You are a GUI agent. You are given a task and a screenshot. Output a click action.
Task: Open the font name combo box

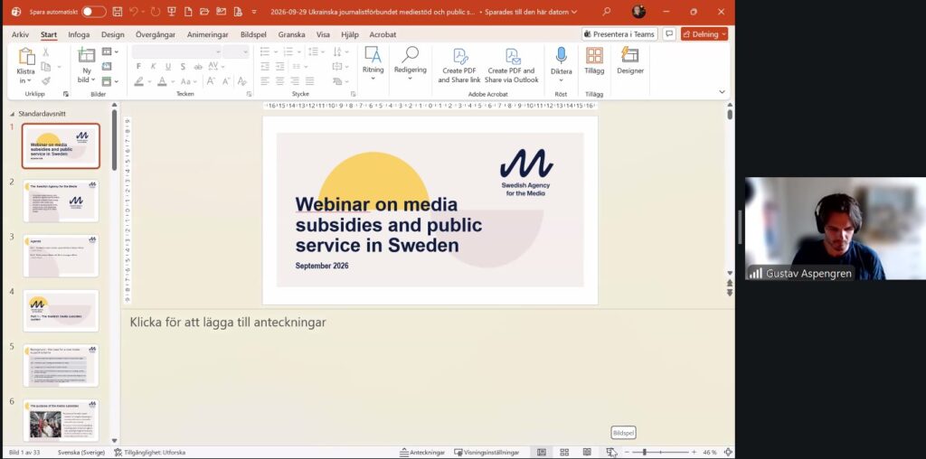coord(176,52)
